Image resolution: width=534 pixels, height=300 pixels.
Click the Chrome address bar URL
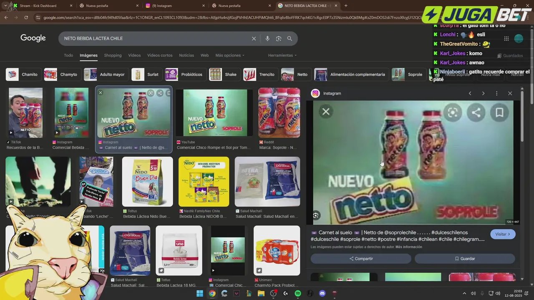pos(232,17)
